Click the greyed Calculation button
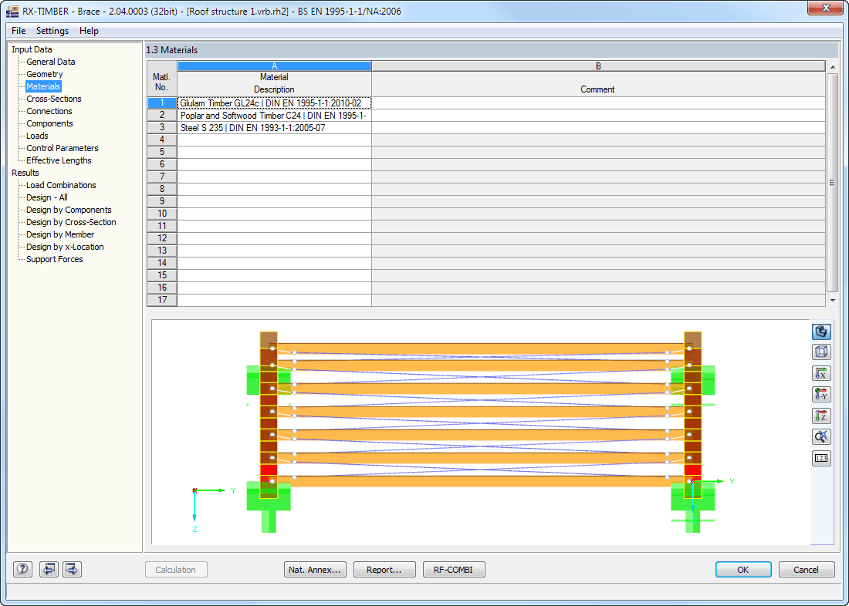849x606 pixels. pyautogui.click(x=176, y=570)
